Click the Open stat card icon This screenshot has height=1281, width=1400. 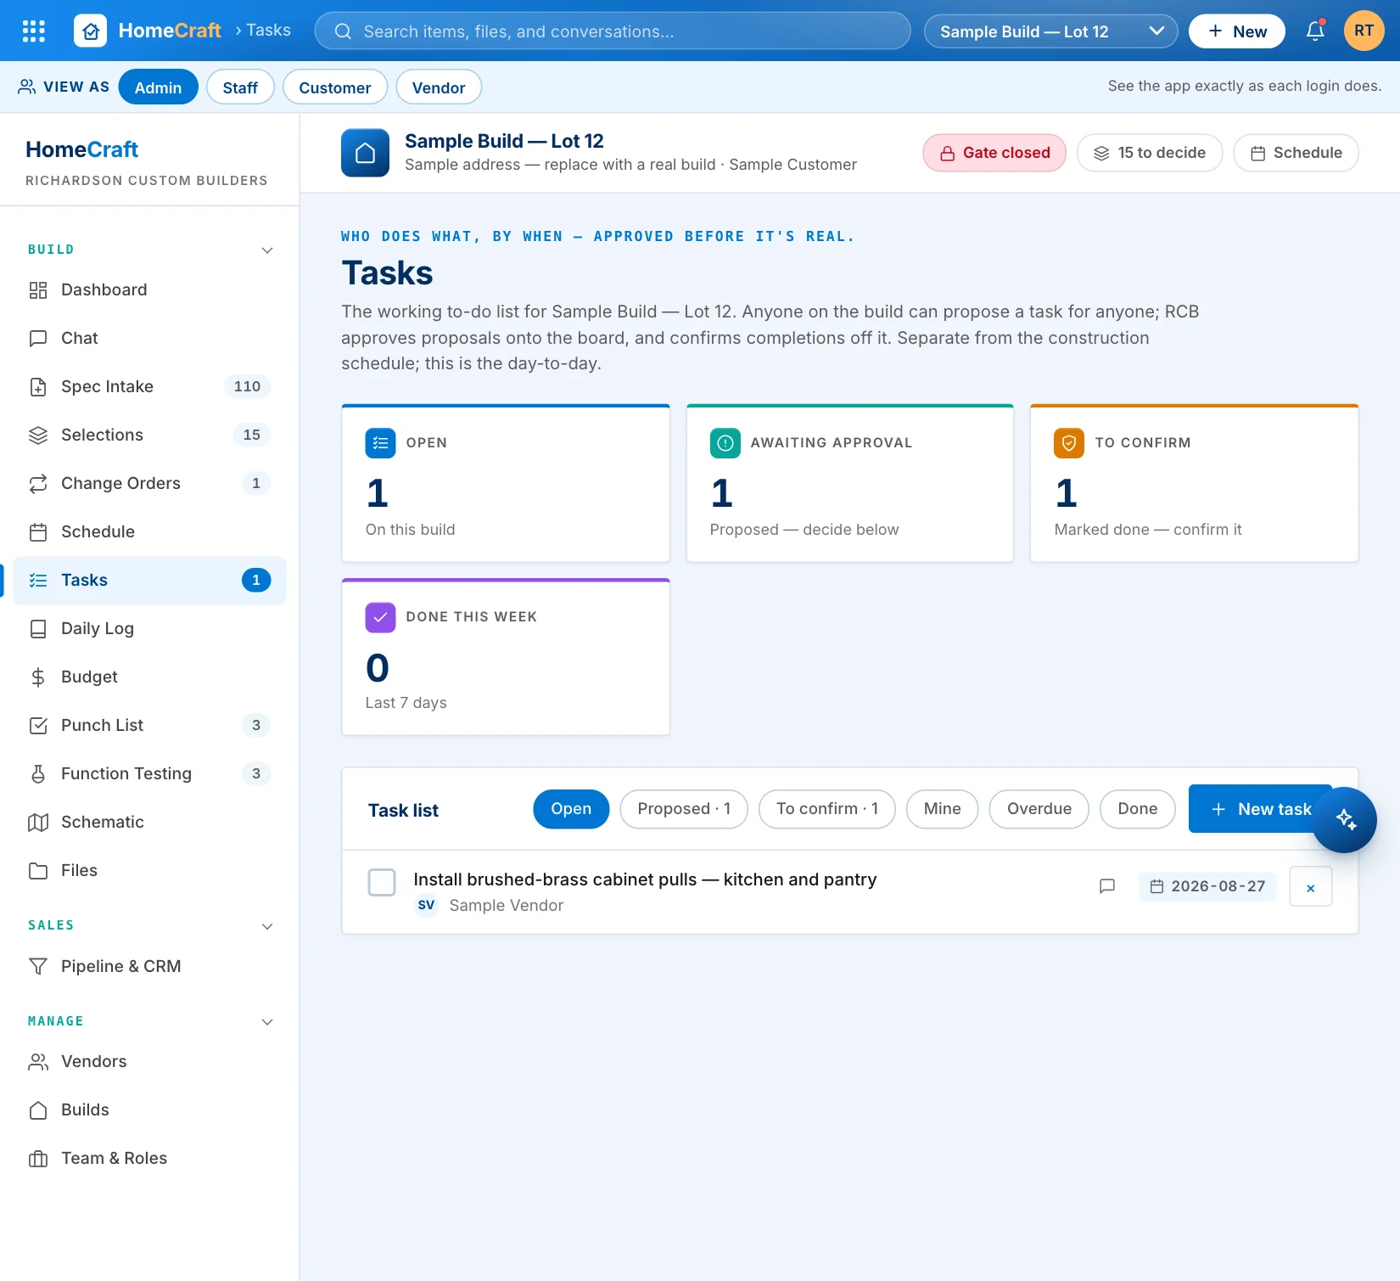(x=380, y=443)
